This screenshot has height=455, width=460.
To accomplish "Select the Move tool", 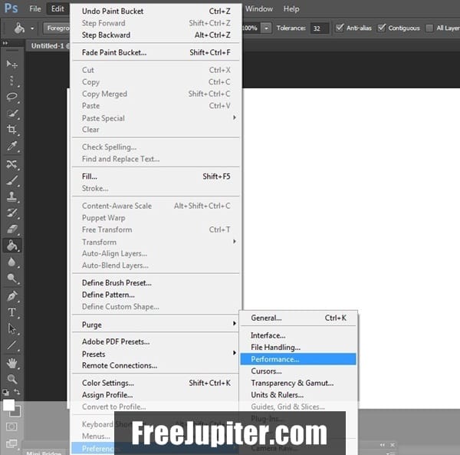I will pos(11,64).
